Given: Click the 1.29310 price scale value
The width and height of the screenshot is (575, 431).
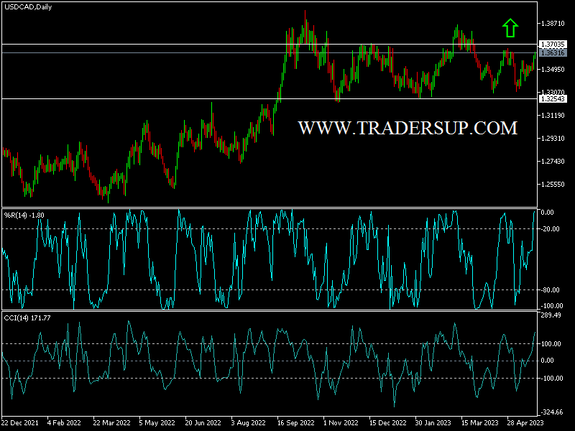Looking at the screenshot, I should 553,139.
